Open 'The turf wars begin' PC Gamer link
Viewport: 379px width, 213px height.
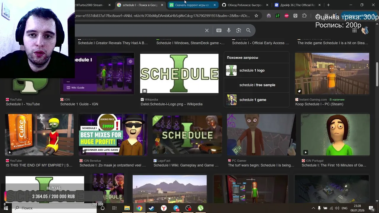pos(261,165)
